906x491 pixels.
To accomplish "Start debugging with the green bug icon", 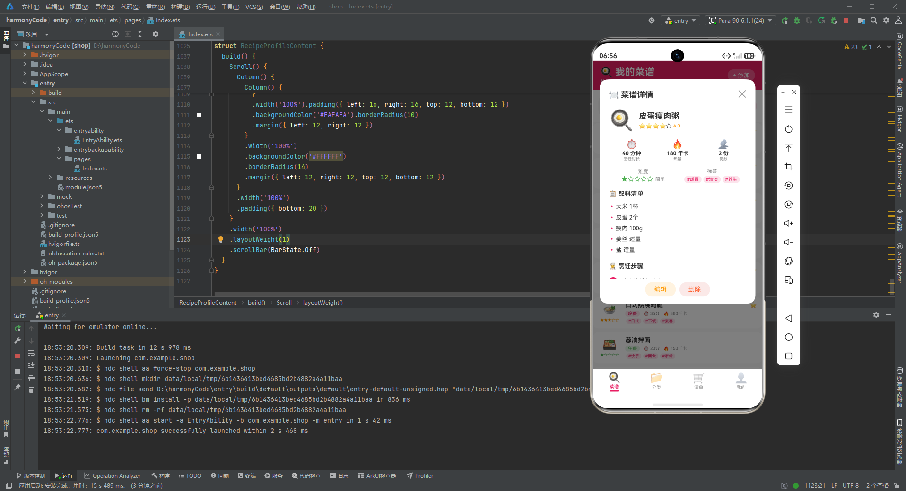I will (x=797, y=20).
